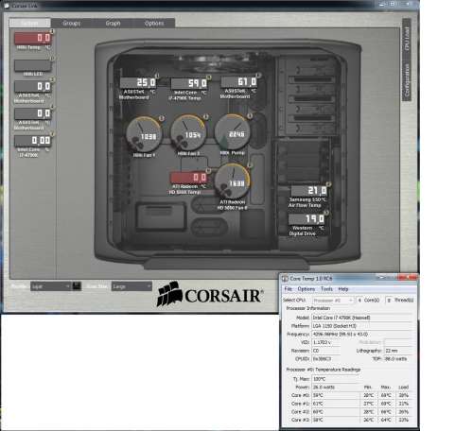
Task: Switch to the Graph tab
Action: 113,23
